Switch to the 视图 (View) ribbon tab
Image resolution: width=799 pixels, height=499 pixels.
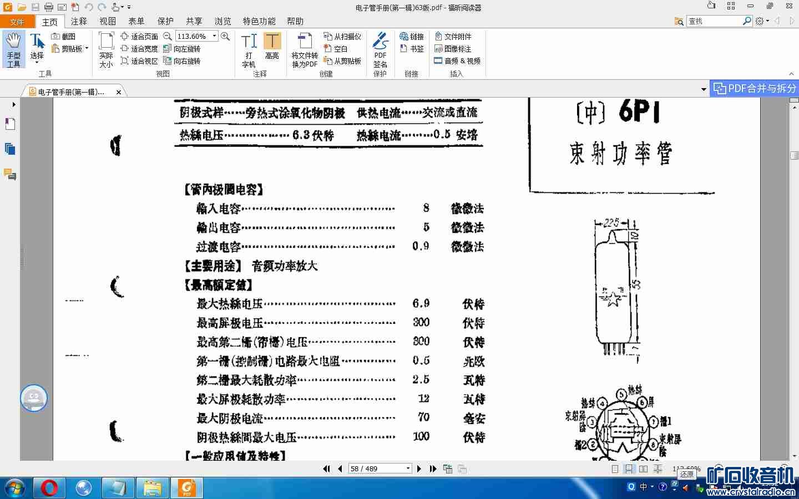click(108, 22)
